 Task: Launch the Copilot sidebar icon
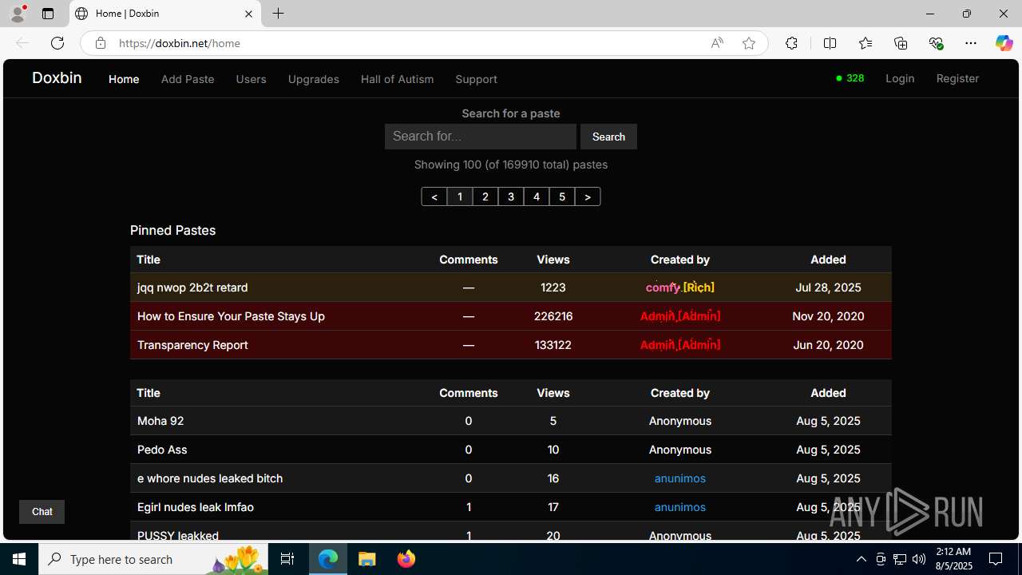click(1004, 43)
